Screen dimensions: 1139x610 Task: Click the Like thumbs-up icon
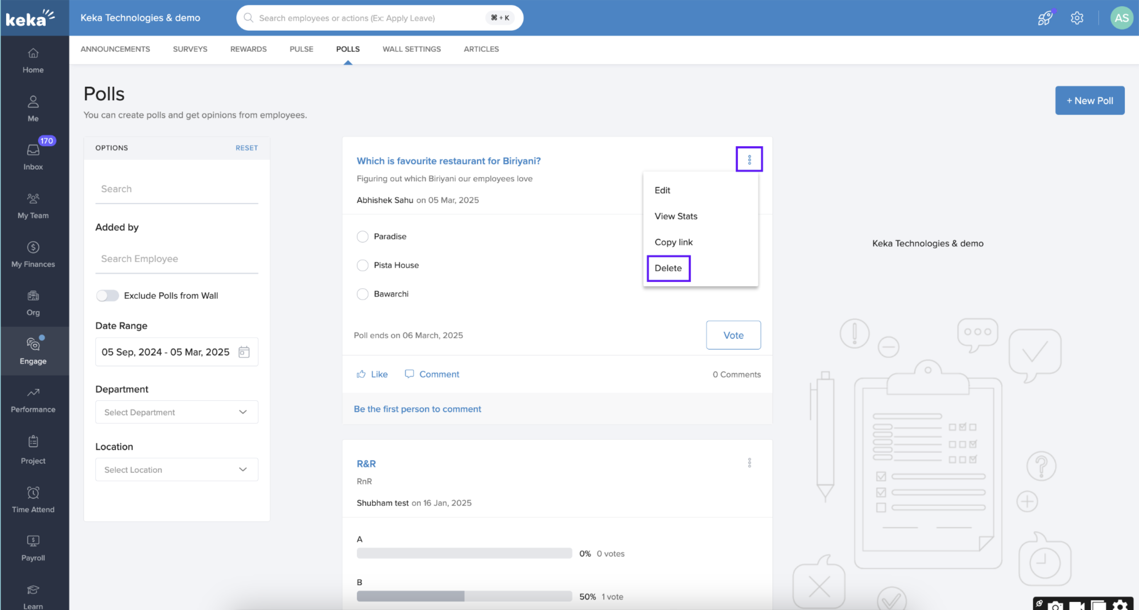pyautogui.click(x=361, y=374)
